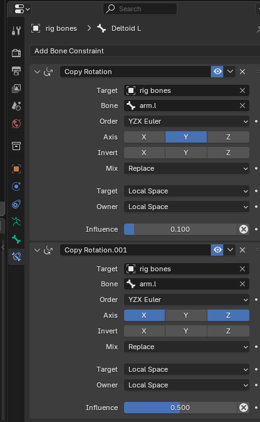Open the Output properties tab
Viewport: 260px width, 422px height.
click(x=16, y=71)
